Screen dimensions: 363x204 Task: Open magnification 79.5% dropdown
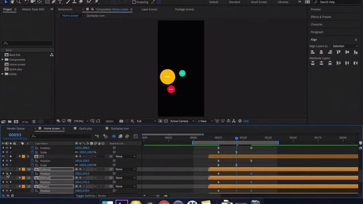coord(81,121)
